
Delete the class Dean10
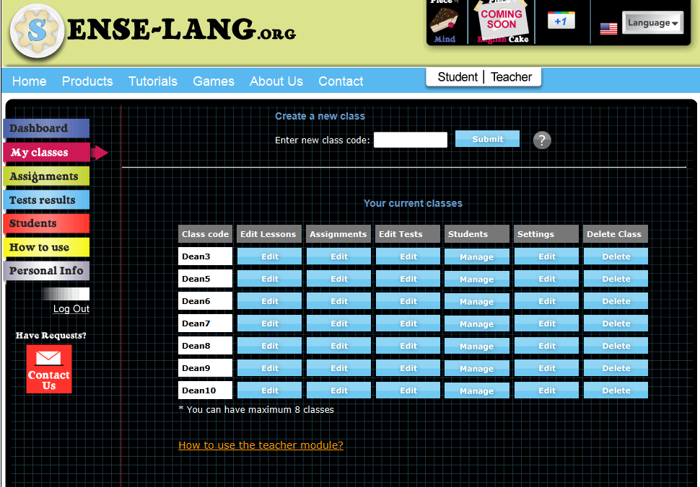(615, 390)
